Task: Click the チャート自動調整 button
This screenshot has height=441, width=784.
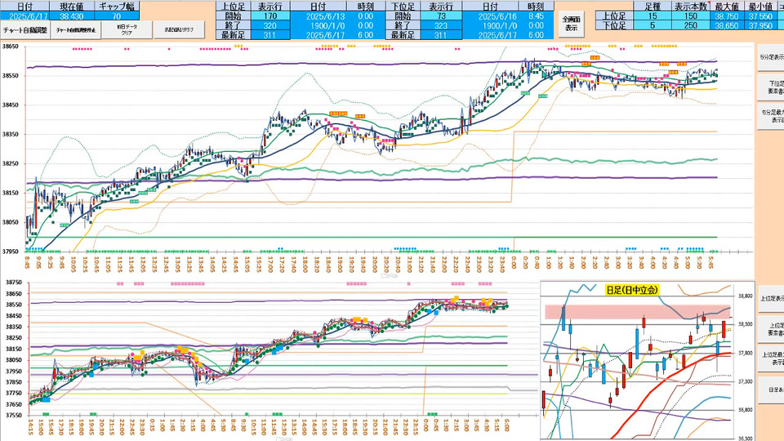Action: [25, 30]
